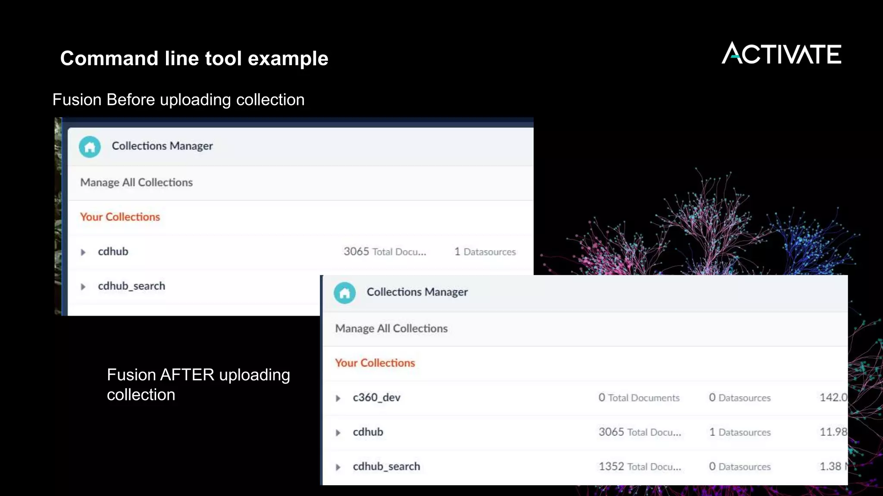Click the home icon in the upper Collections Manager
883x496 pixels.
90,147
